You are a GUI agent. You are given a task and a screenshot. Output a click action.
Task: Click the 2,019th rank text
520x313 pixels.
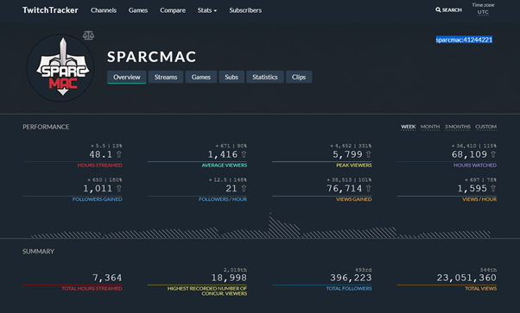(x=235, y=270)
